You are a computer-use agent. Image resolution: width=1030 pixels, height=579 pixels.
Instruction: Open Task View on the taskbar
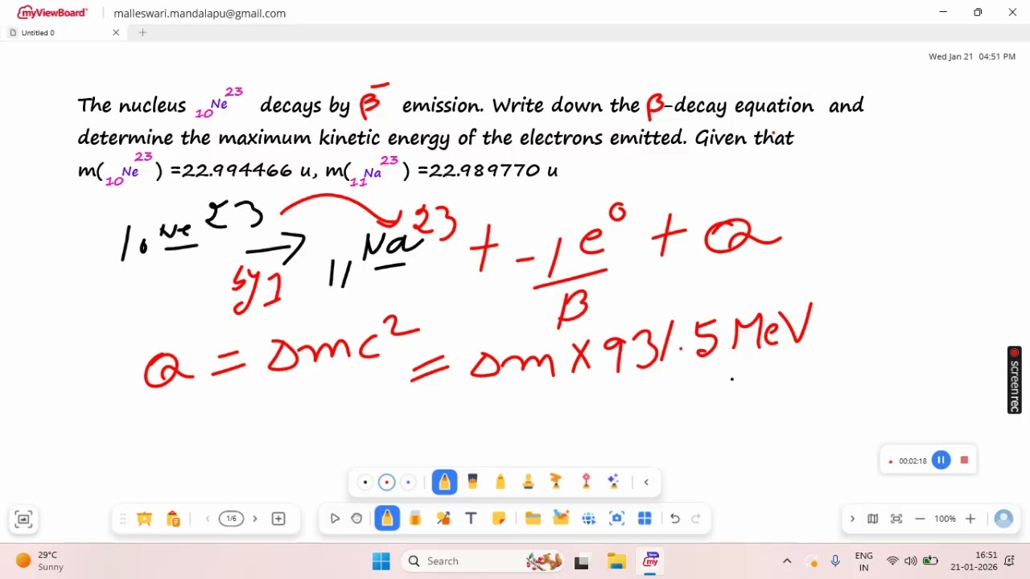pos(581,561)
